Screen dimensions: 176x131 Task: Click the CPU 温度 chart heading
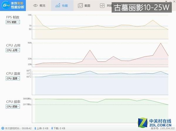13,73
